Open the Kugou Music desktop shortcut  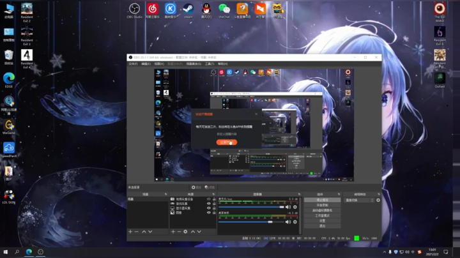171,11
